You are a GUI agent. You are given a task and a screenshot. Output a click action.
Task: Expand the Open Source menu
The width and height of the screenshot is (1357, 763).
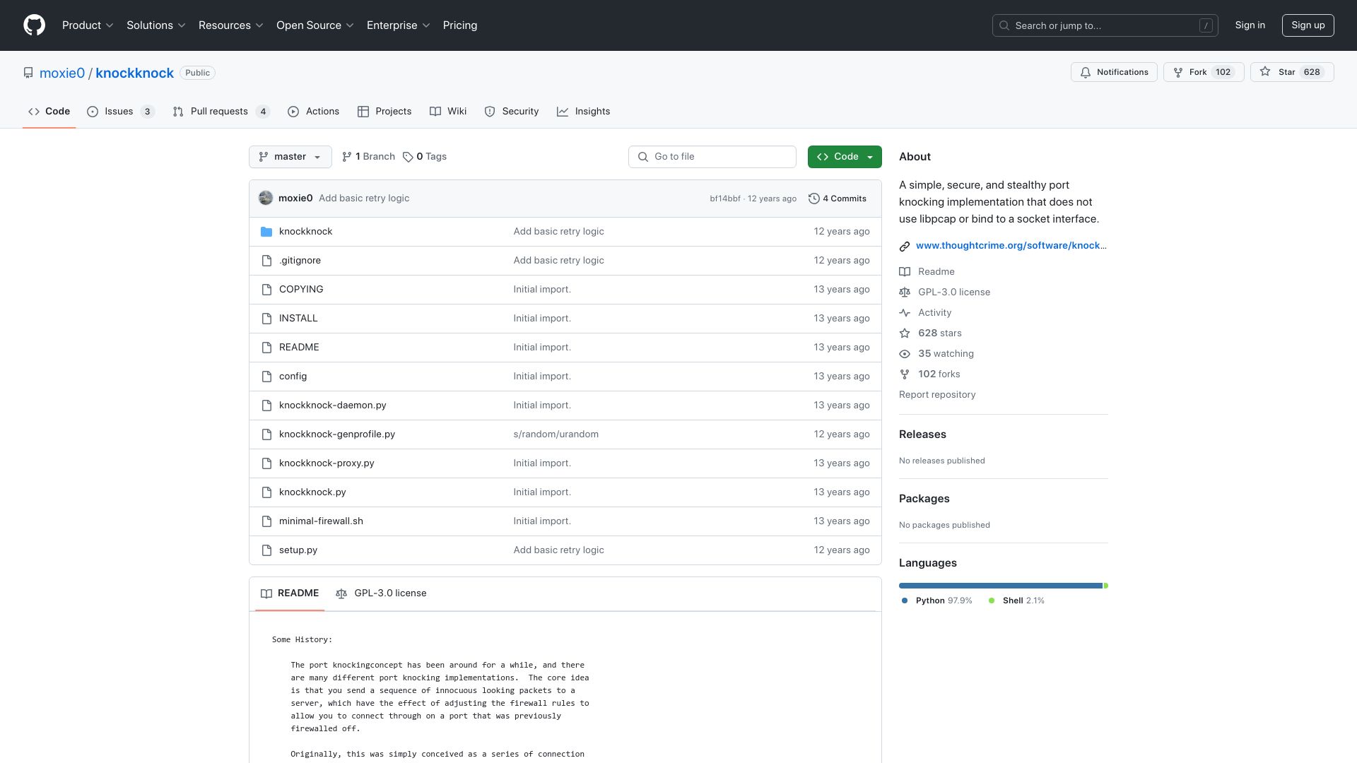pos(315,25)
